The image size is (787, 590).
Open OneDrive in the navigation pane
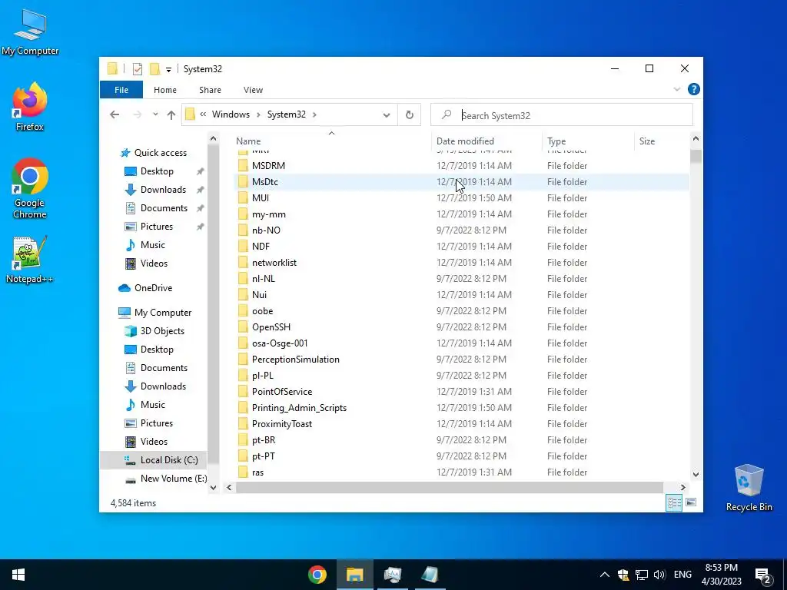pos(145,288)
